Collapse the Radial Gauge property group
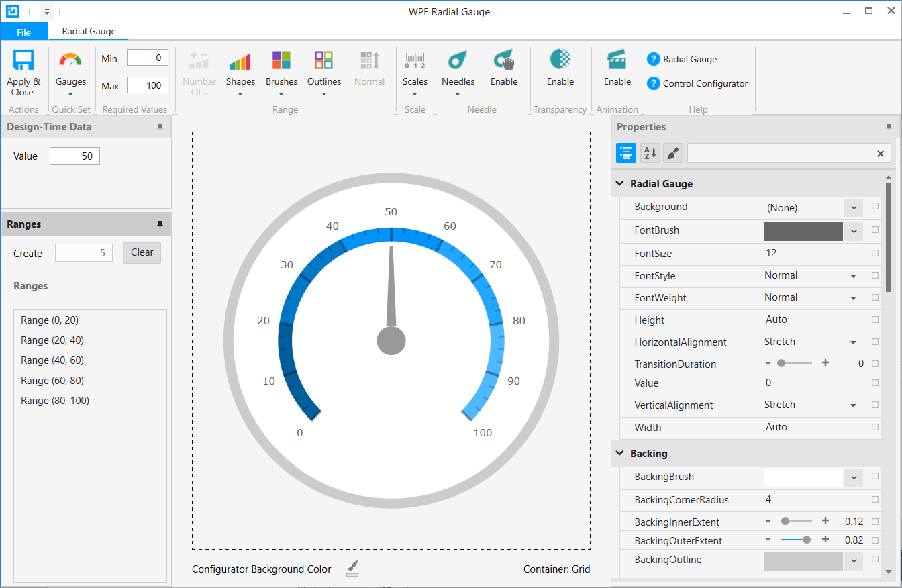 tap(619, 183)
